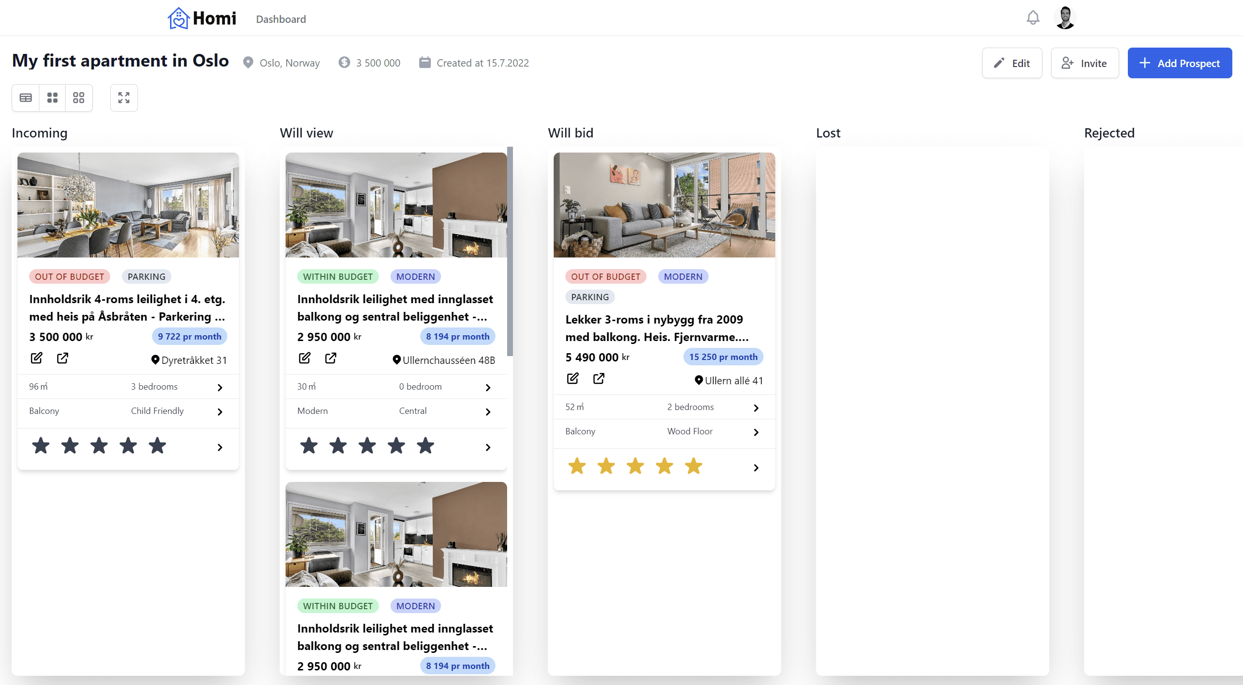Open the Innholdsrik 4-roms leilighet title
1243x685 pixels.
pos(127,308)
